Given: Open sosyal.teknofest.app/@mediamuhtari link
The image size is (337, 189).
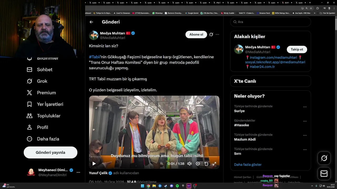Looking at the screenshot, I should [275, 62].
